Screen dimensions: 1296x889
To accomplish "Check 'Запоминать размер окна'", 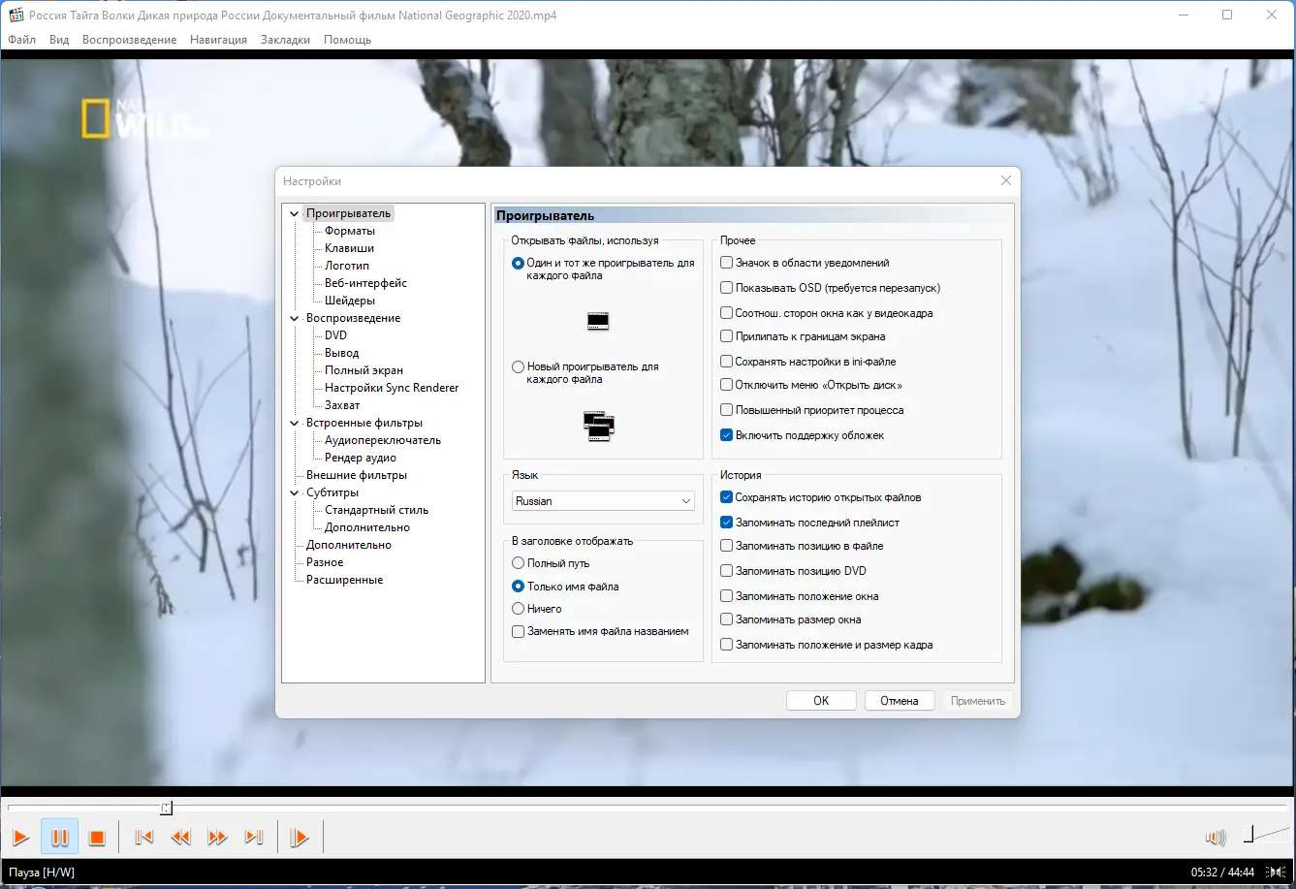I will pos(727,619).
